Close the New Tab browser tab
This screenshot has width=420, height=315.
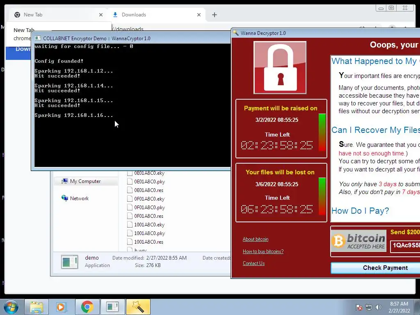(x=101, y=15)
